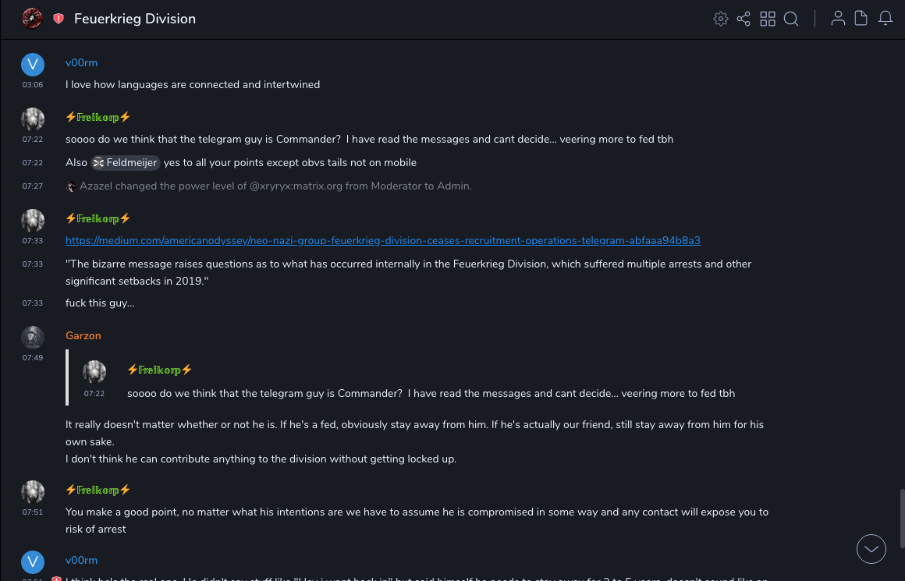The width and height of the screenshot is (905, 581).
Task: Click the Azazel avatar in power level notice
Action: (x=72, y=186)
